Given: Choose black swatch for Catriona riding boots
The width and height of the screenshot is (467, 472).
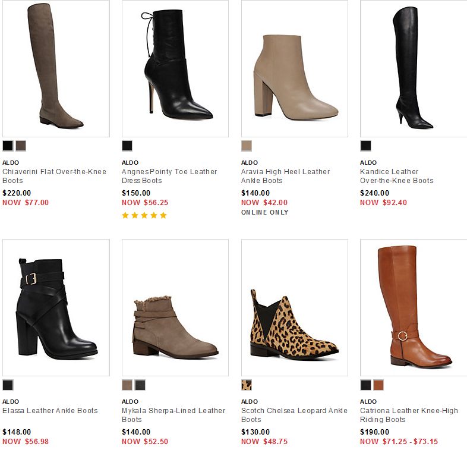Looking at the screenshot, I should tap(366, 385).
